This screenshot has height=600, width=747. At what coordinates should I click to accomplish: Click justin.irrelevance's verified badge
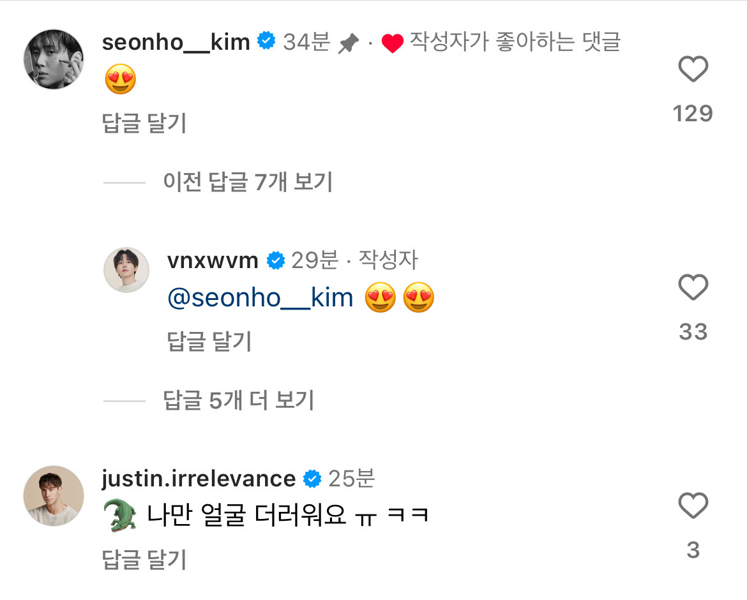click(312, 479)
